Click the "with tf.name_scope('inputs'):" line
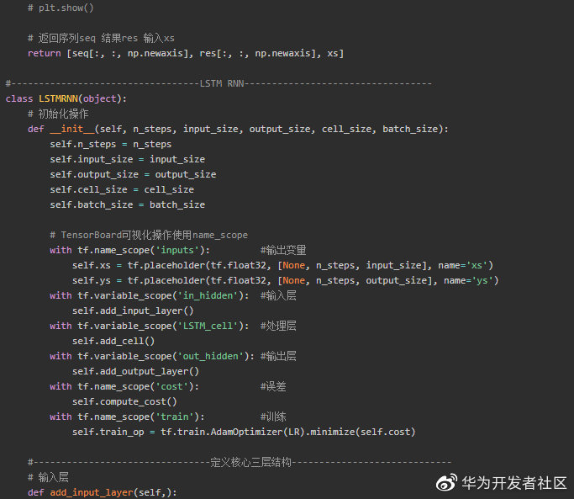Viewport: 574px width, 499px height. [x=130, y=251]
